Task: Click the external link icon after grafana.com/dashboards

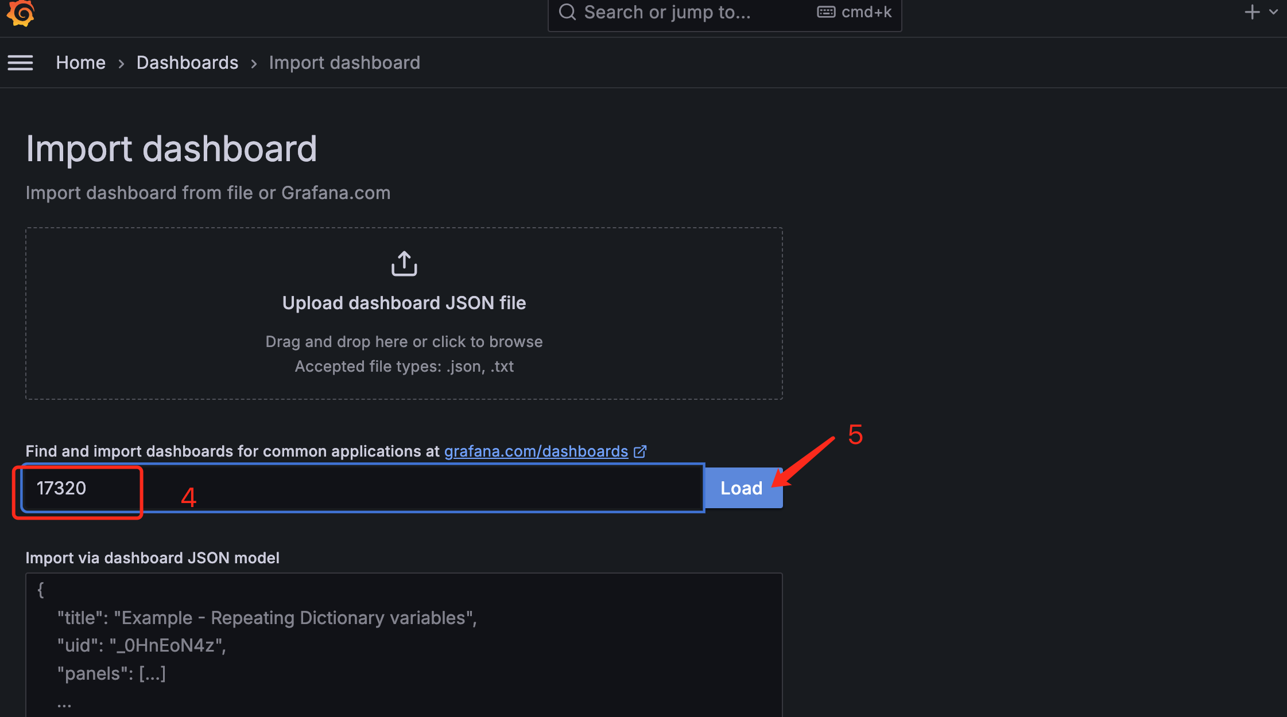Action: click(x=640, y=451)
